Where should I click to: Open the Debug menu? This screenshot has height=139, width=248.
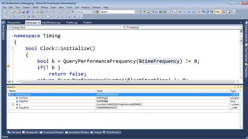[x=44, y=7]
